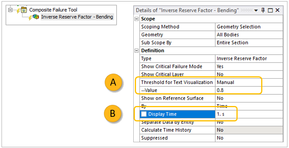289x148 pixels.
Task: Set Threshold for Text Visualization Manual field
Action: coord(249,82)
